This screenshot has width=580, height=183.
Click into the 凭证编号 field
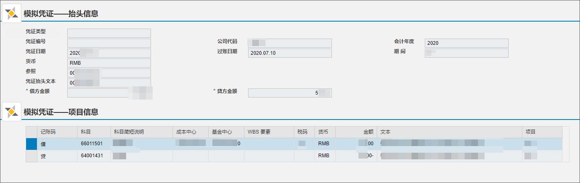click(x=109, y=43)
